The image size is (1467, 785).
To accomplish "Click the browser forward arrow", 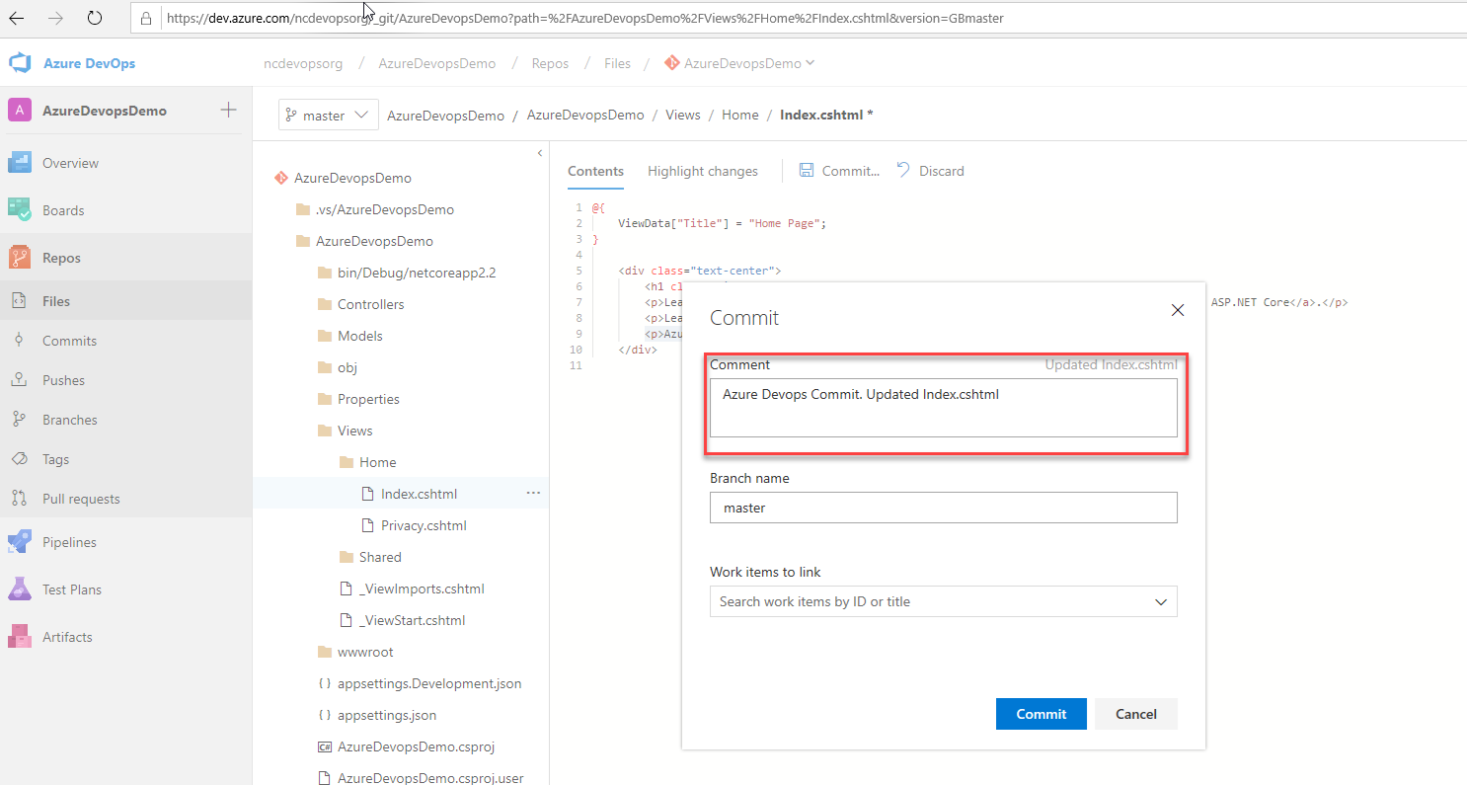I will pos(56,18).
